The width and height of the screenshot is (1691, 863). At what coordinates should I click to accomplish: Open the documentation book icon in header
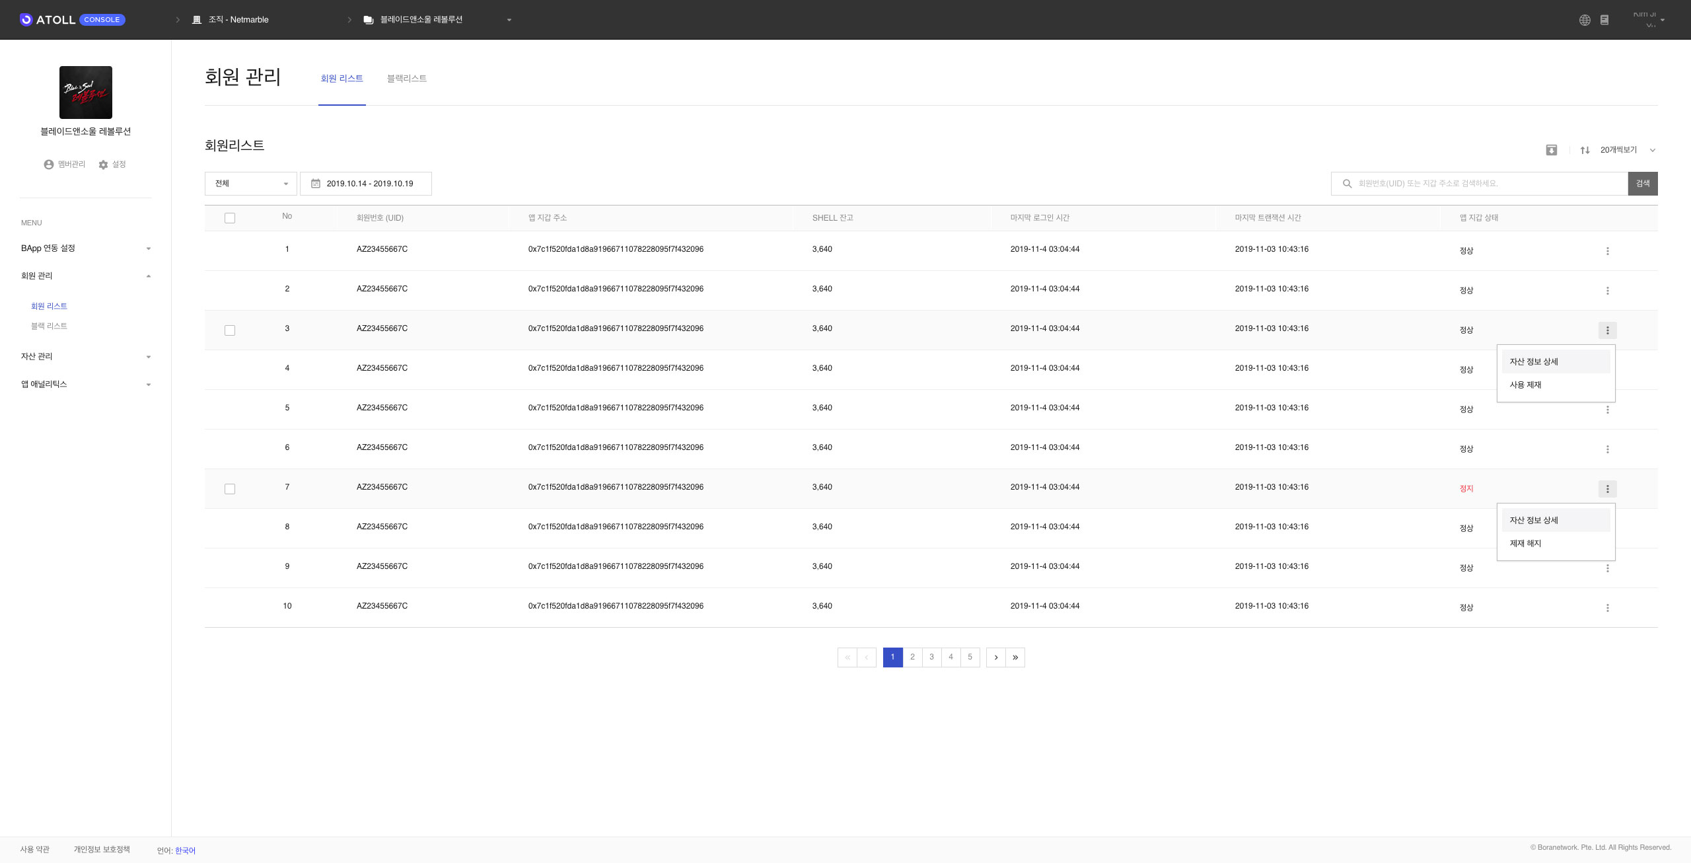click(1604, 20)
